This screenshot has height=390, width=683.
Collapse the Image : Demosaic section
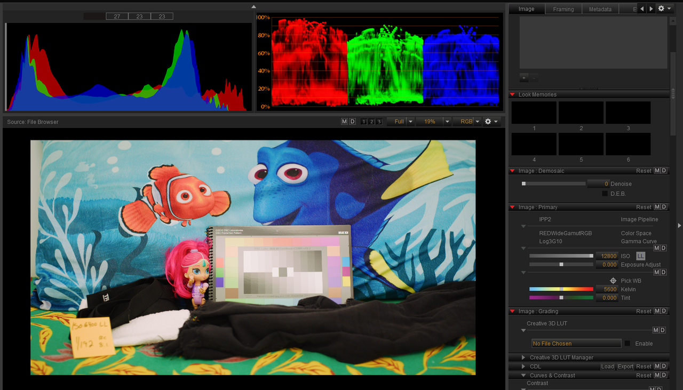(x=513, y=171)
